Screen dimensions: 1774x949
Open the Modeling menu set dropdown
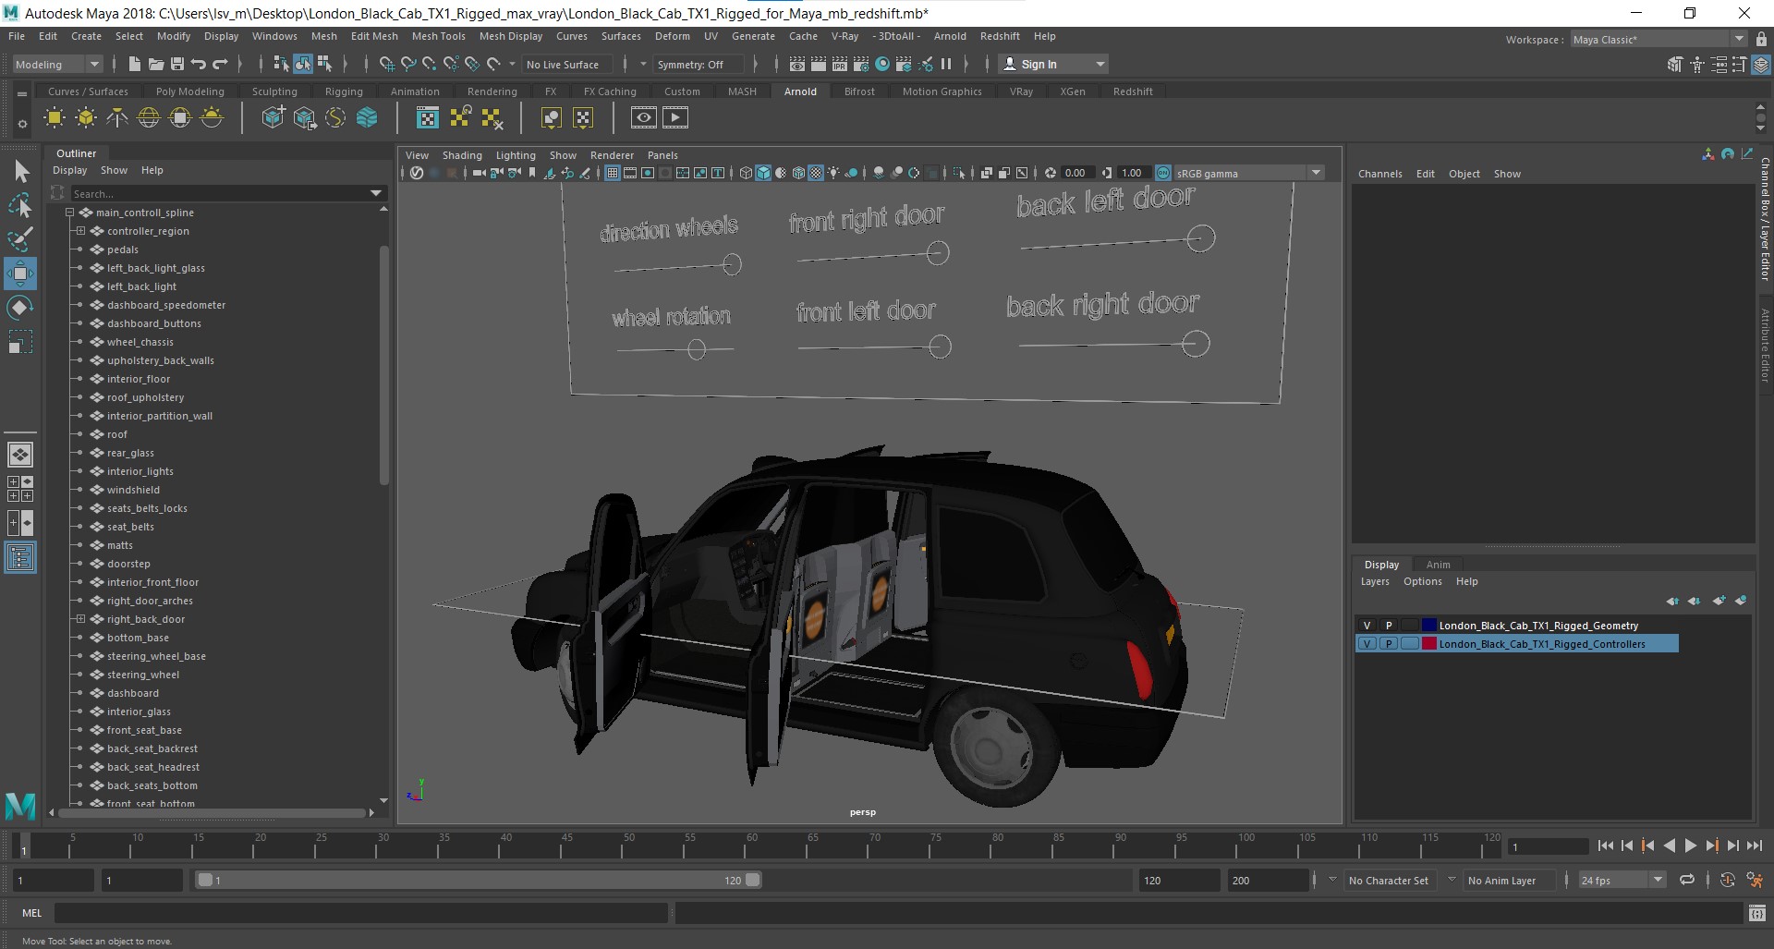(57, 64)
